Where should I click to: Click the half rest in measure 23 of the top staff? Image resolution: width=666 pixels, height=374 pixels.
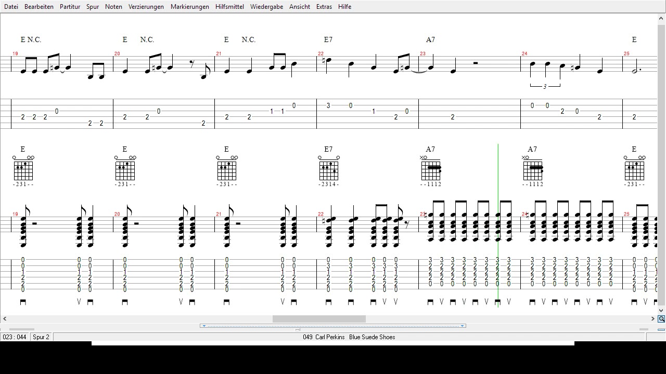[476, 63]
